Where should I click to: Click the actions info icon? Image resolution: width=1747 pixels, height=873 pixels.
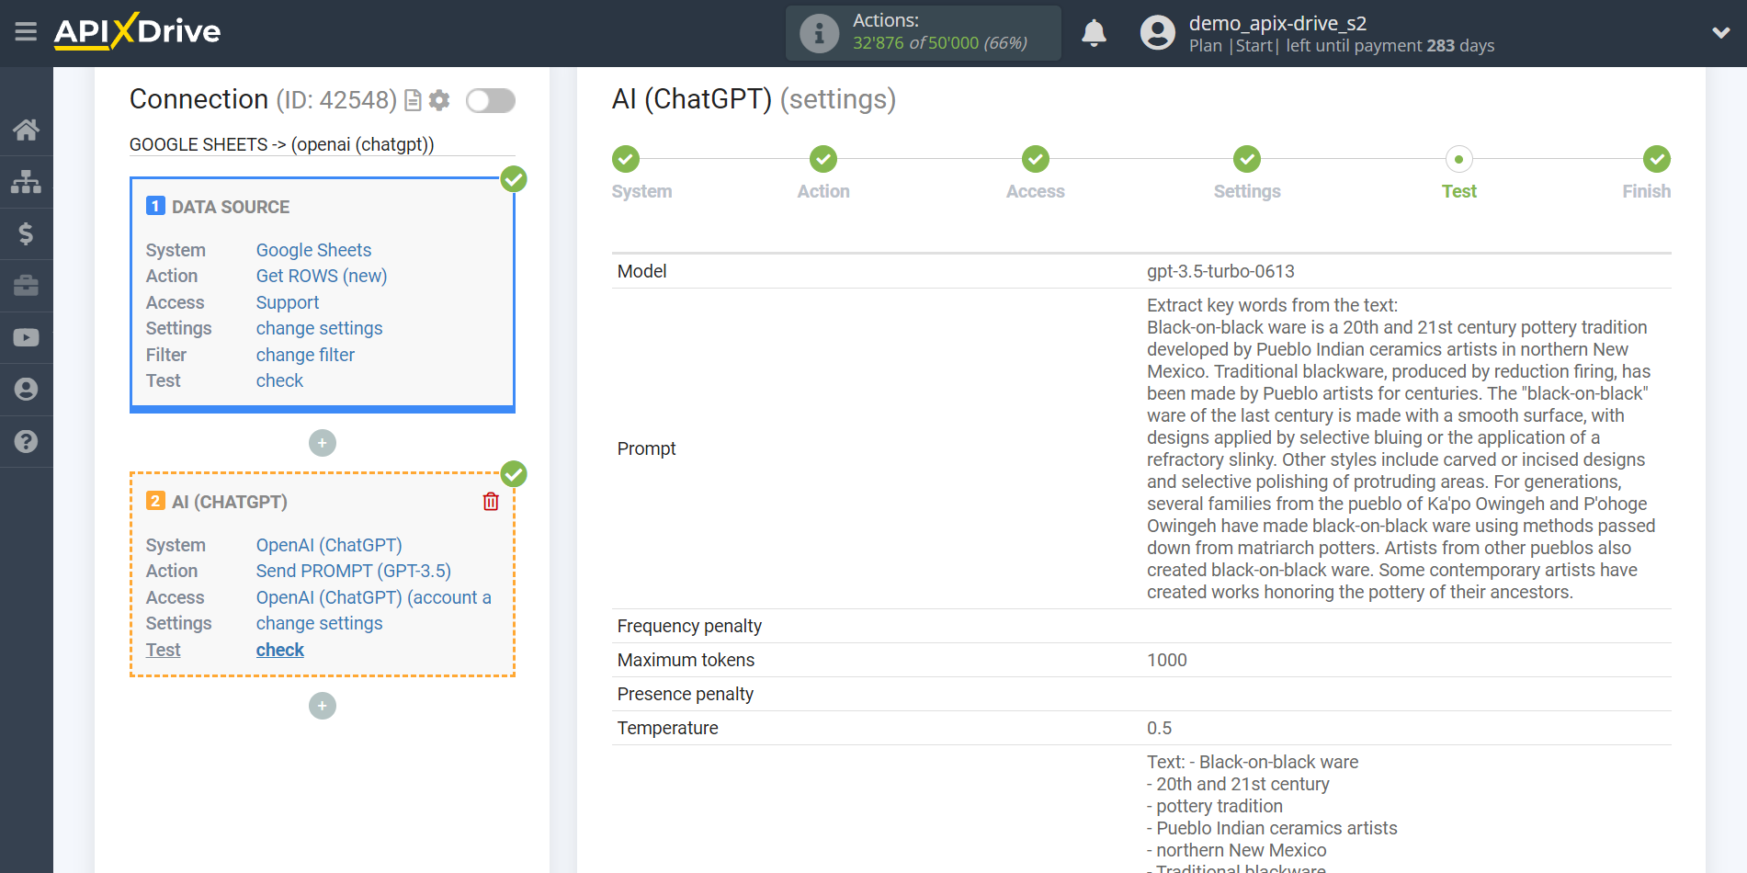coord(819,33)
